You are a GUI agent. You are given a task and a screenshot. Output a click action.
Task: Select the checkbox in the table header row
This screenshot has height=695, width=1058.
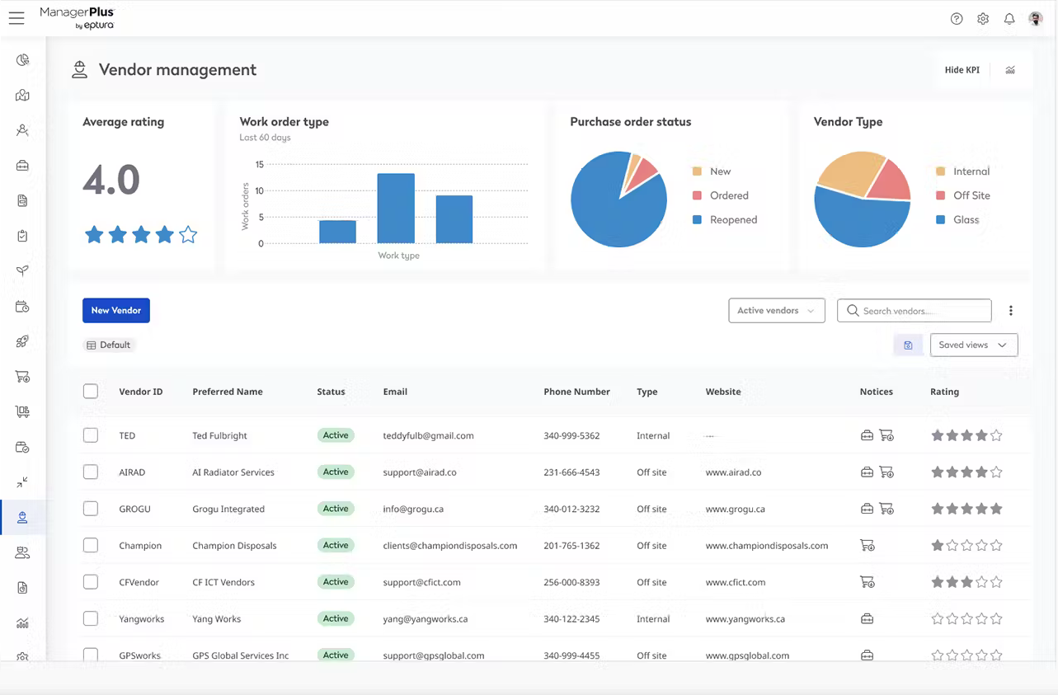(x=91, y=391)
